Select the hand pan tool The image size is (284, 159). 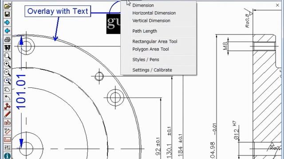pos(7,89)
